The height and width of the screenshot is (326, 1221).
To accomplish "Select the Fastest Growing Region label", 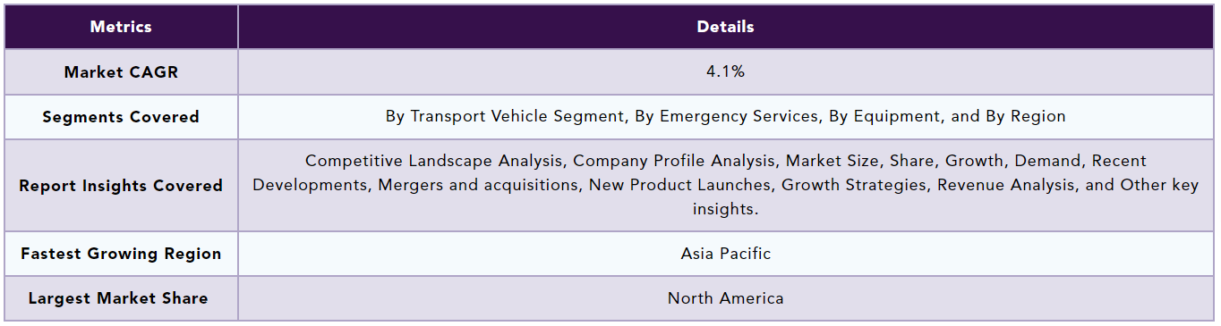I will 121,254.
